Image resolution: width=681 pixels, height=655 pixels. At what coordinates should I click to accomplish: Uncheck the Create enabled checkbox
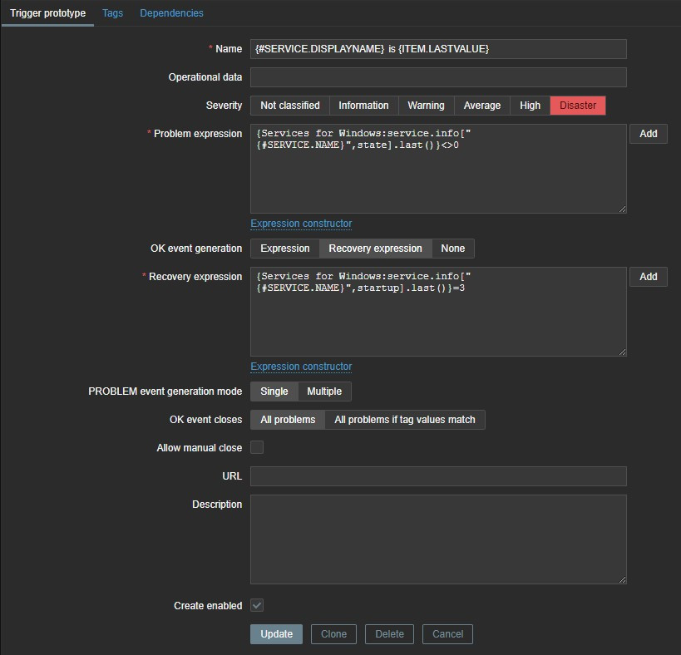pos(257,606)
